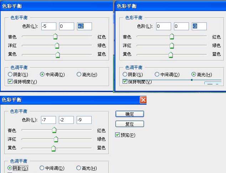Click the 确定 button
Screen dimensions: 226x173
[x=129, y=114]
